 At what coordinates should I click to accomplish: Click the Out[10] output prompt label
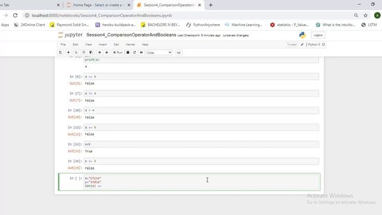coord(75,117)
